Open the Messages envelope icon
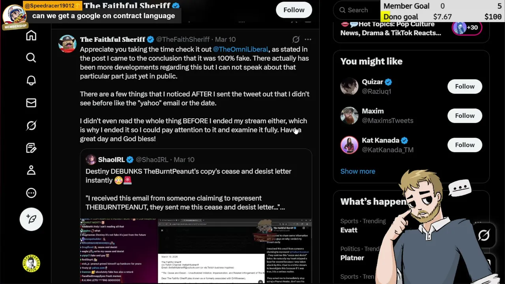This screenshot has height=284, width=505. [31, 103]
